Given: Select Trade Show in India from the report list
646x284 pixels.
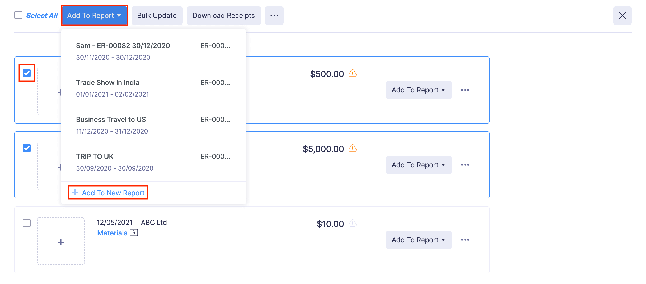Looking at the screenshot, I should [x=108, y=82].
